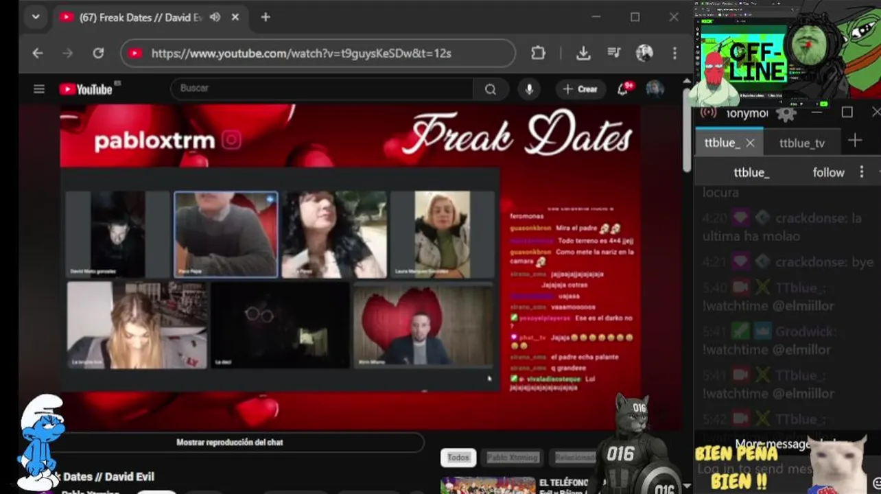Open the YouTube hamburger guide menu
Screen dimensions: 881x494
39,89
